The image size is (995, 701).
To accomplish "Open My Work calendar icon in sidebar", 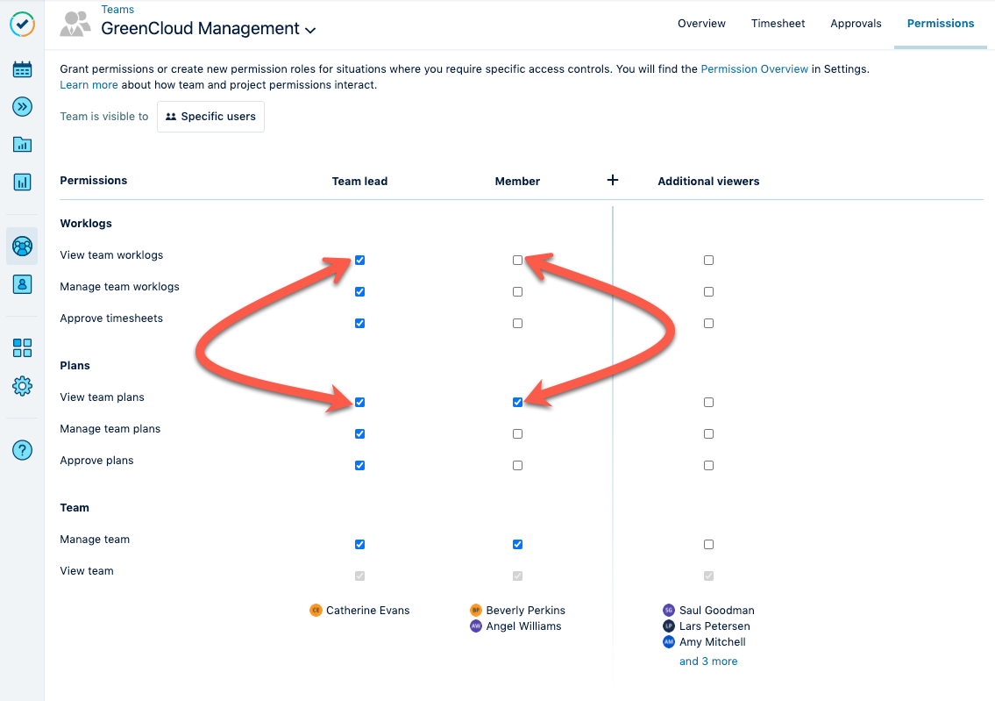I will coord(22,69).
